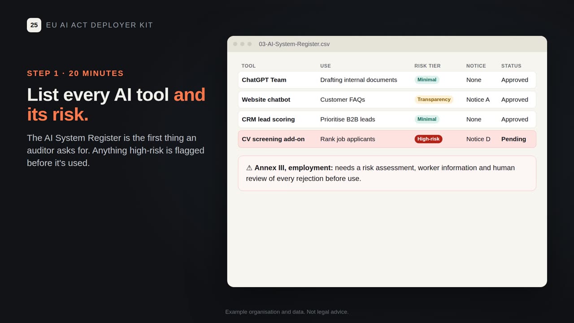This screenshot has width=574, height=323.
Task: Click the third window dot in title bar
Action: point(249,44)
